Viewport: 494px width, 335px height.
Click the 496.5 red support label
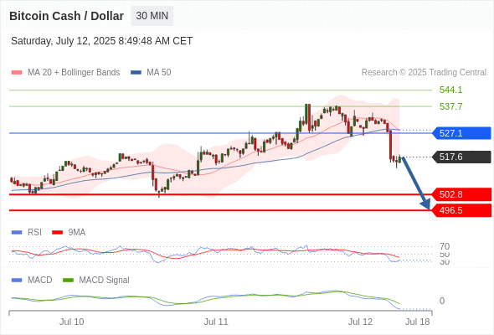click(x=461, y=210)
